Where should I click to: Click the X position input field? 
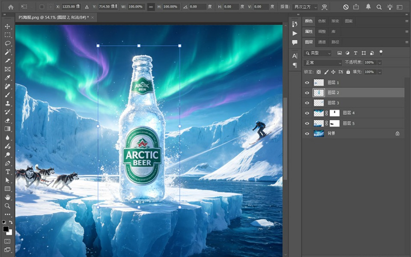[71, 7]
